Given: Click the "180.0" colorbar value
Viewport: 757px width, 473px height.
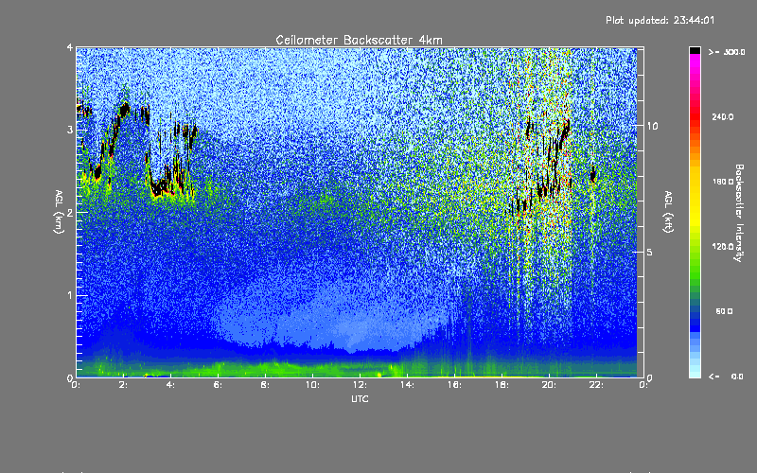Looking at the screenshot, I should point(723,182).
